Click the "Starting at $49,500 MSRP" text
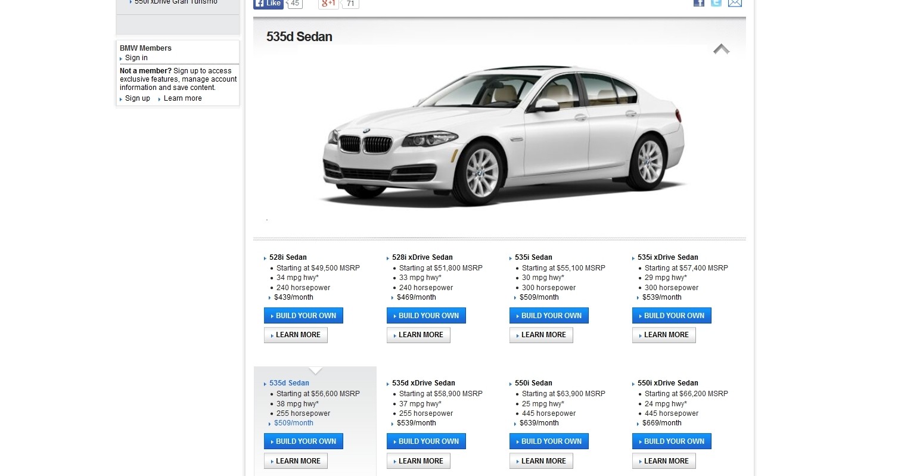 click(318, 268)
